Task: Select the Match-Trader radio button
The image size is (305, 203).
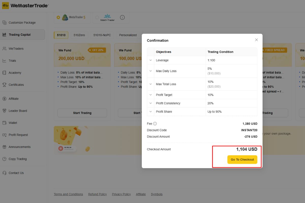Action: (97, 18)
